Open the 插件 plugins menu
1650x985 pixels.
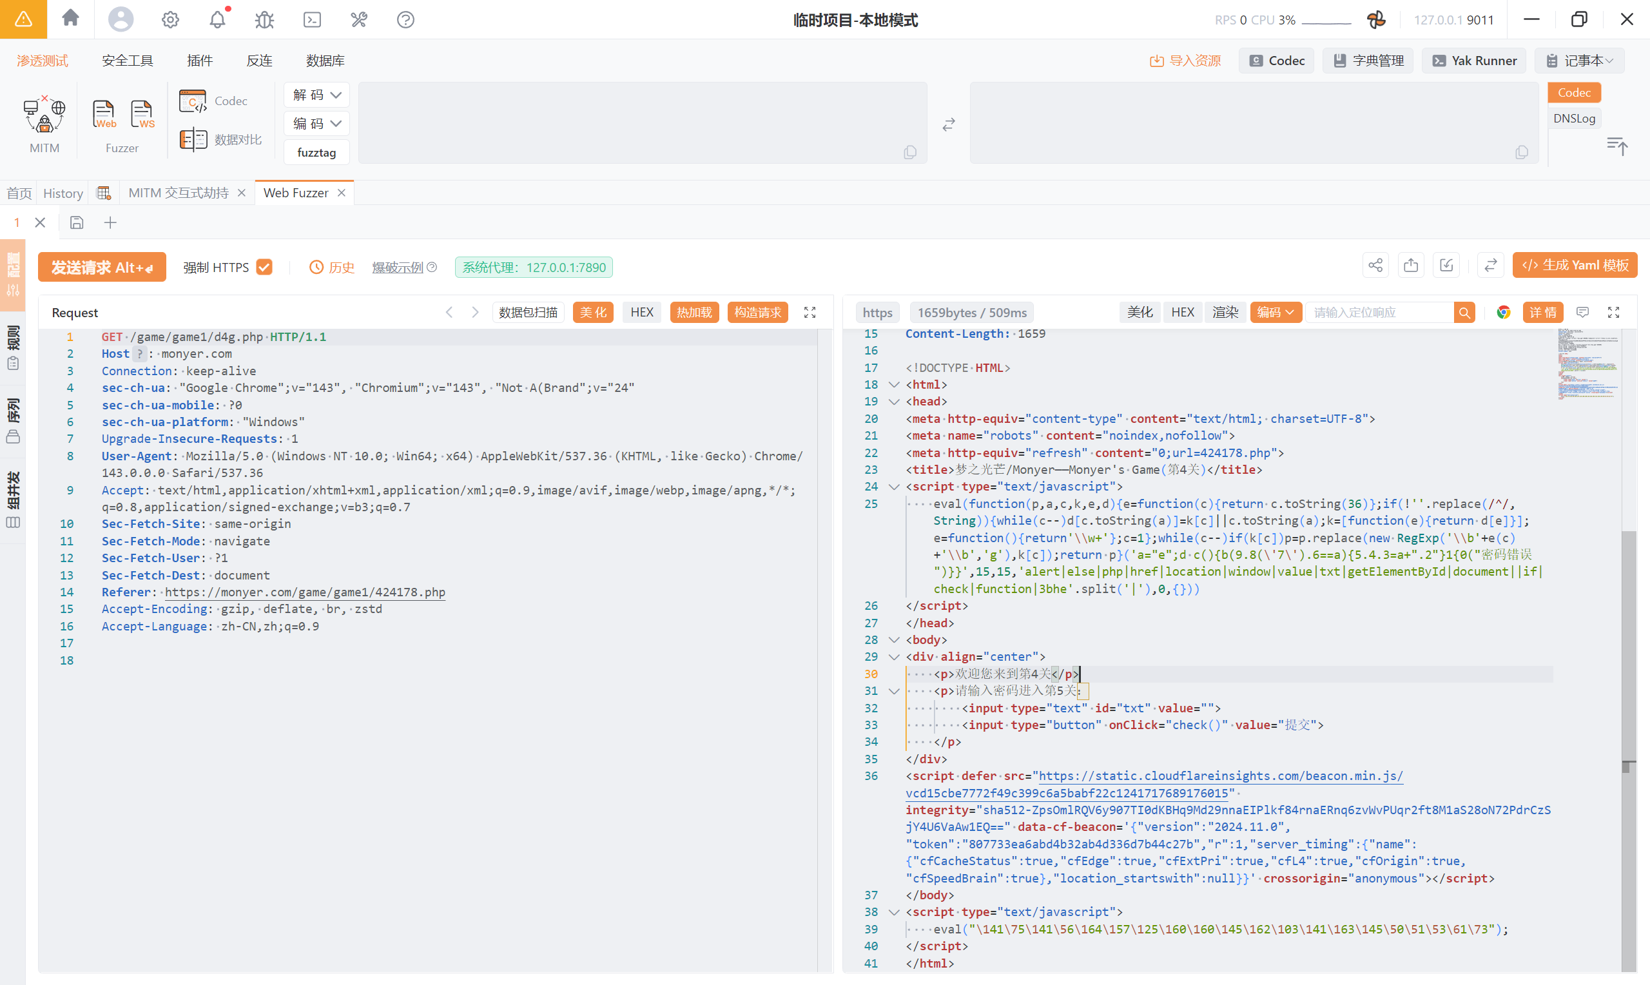click(200, 61)
